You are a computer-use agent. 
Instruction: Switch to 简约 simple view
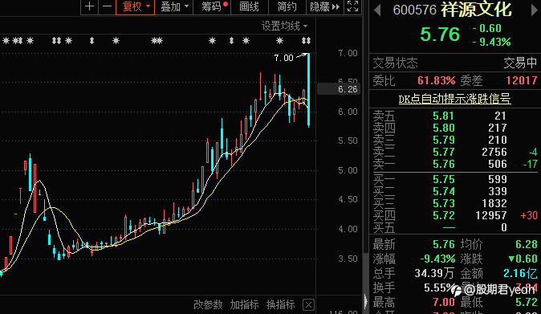[x=287, y=6]
